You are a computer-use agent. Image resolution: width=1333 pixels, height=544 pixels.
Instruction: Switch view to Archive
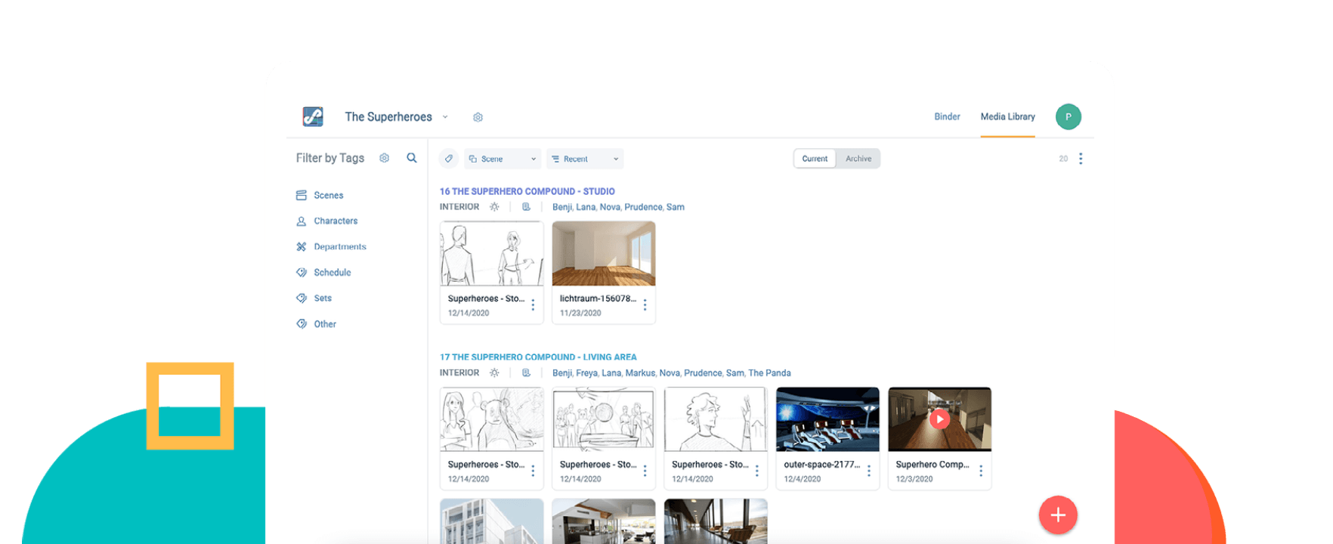[858, 159]
